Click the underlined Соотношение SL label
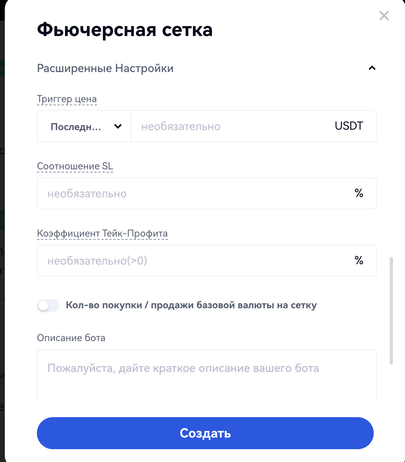Viewport: 405px width, 462px height. pyautogui.click(x=75, y=166)
